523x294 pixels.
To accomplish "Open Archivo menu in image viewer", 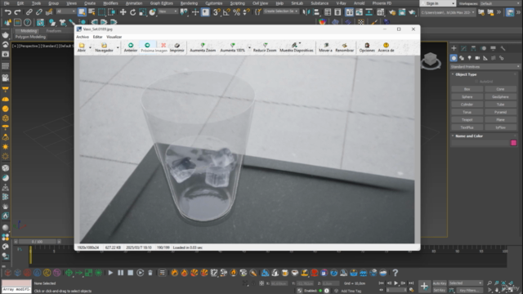I will click(x=83, y=37).
